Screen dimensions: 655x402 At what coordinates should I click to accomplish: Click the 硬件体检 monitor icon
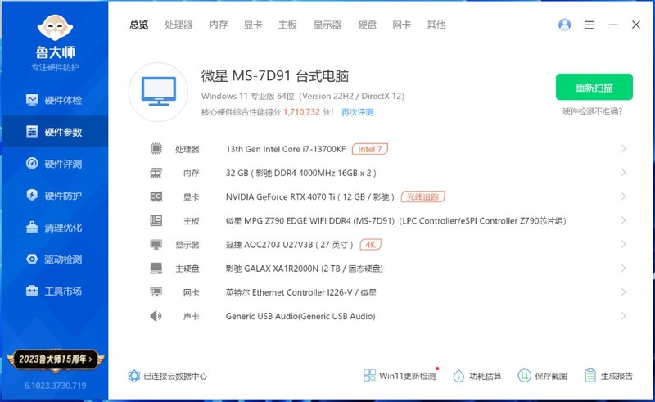pos(32,99)
